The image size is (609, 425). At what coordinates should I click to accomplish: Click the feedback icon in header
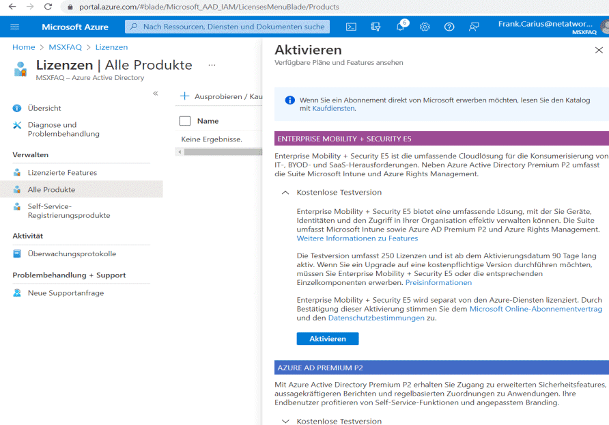[474, 27]
